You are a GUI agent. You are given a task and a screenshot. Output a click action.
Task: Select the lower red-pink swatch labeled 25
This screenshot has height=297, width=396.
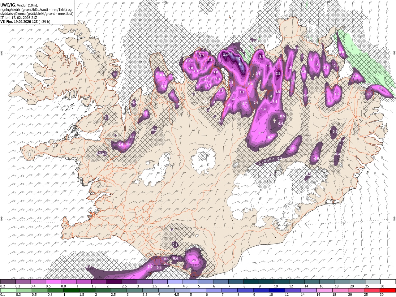coord(372,290)
